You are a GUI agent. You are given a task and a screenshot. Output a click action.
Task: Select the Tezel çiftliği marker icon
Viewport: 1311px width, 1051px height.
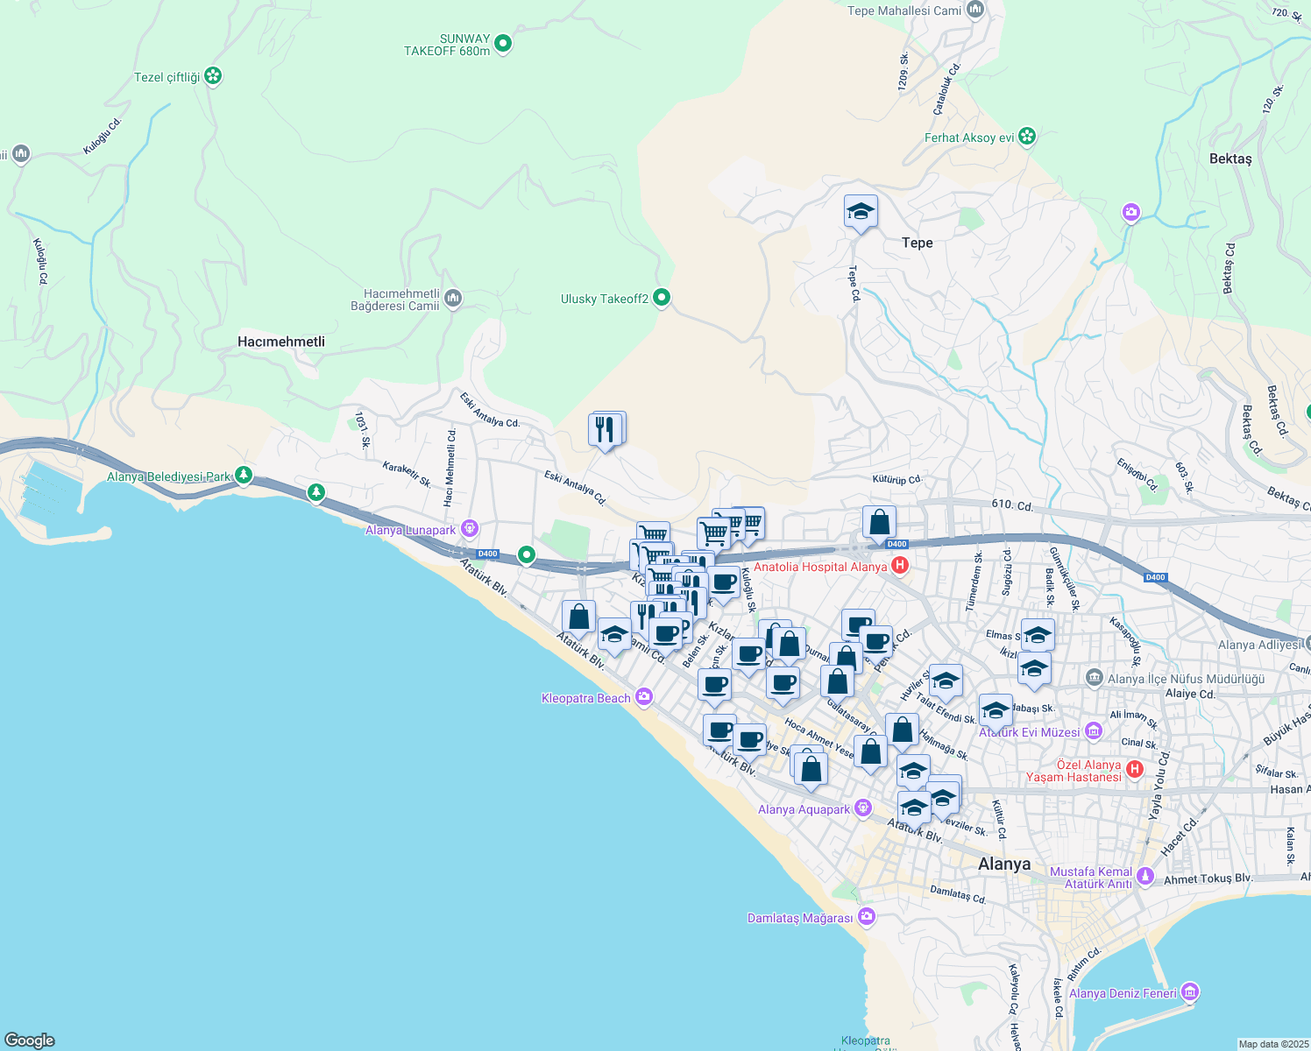213,76
